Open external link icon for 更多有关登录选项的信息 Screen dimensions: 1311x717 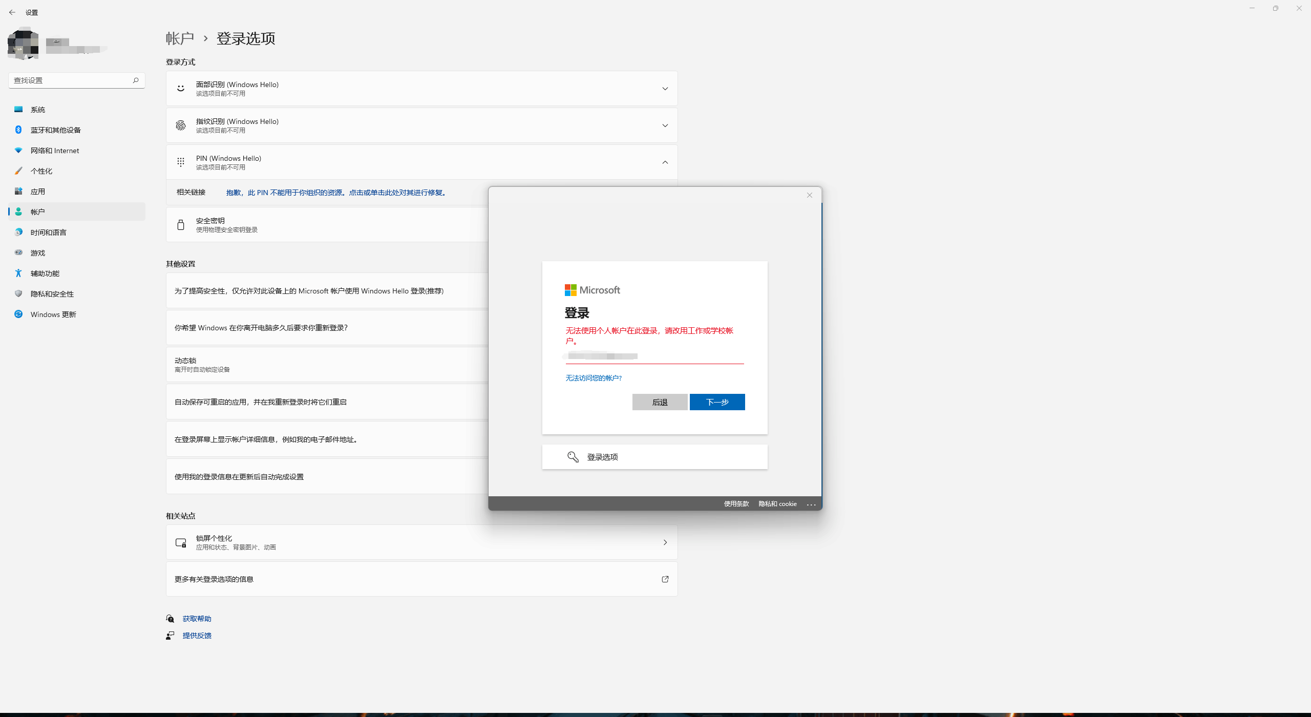point(665,579)
